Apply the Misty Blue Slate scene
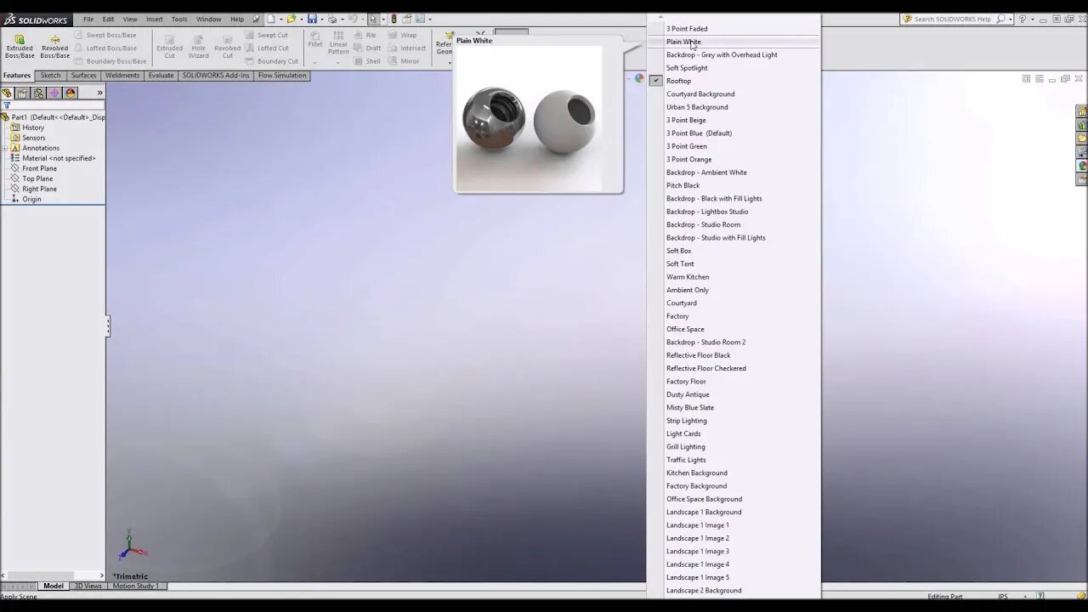This screenshot has width=1088, height=612. point(734,407)
